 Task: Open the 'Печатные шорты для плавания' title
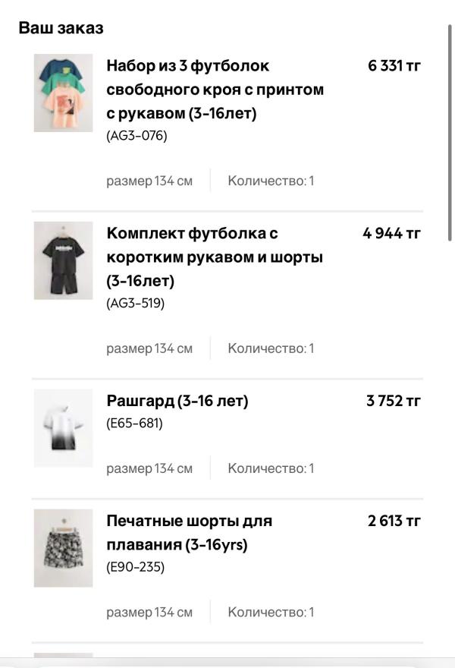pos(189,533)
